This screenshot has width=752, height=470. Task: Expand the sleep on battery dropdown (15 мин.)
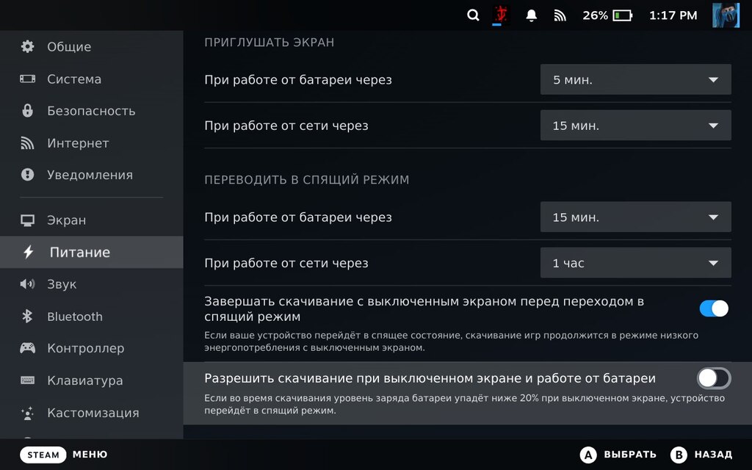point(635,217)
